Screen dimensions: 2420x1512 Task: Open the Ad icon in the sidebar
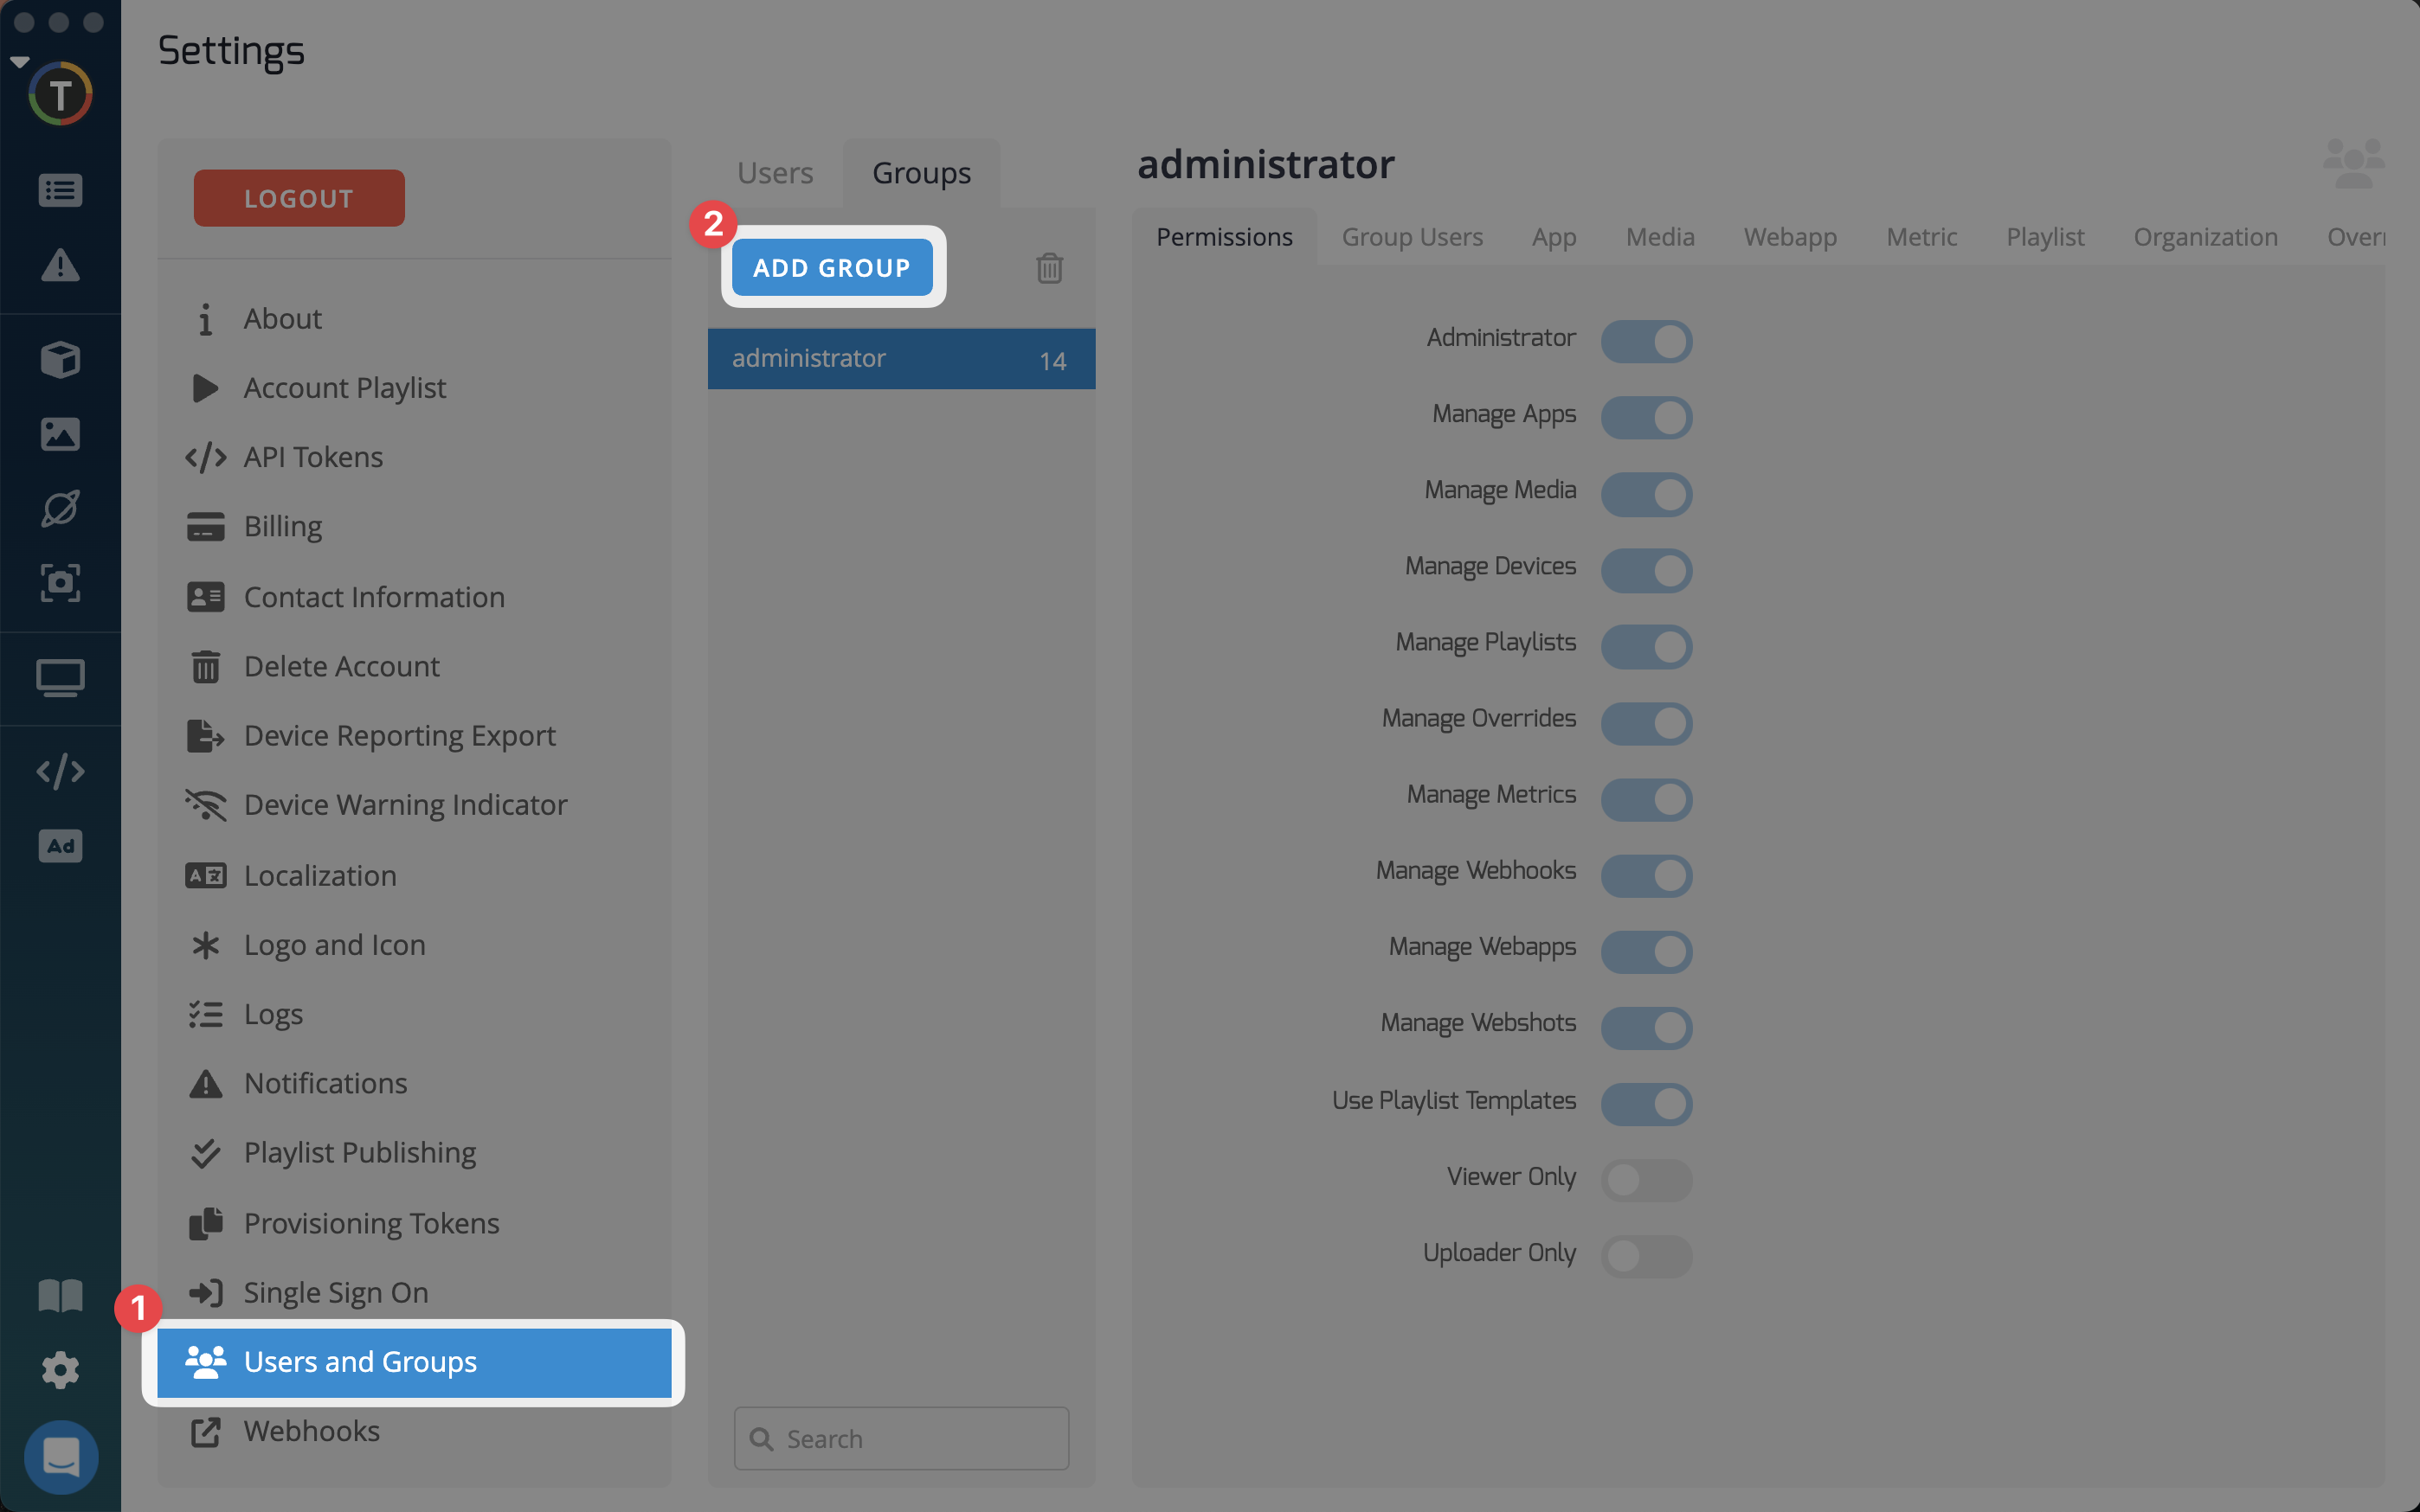(x=60, y=846)
